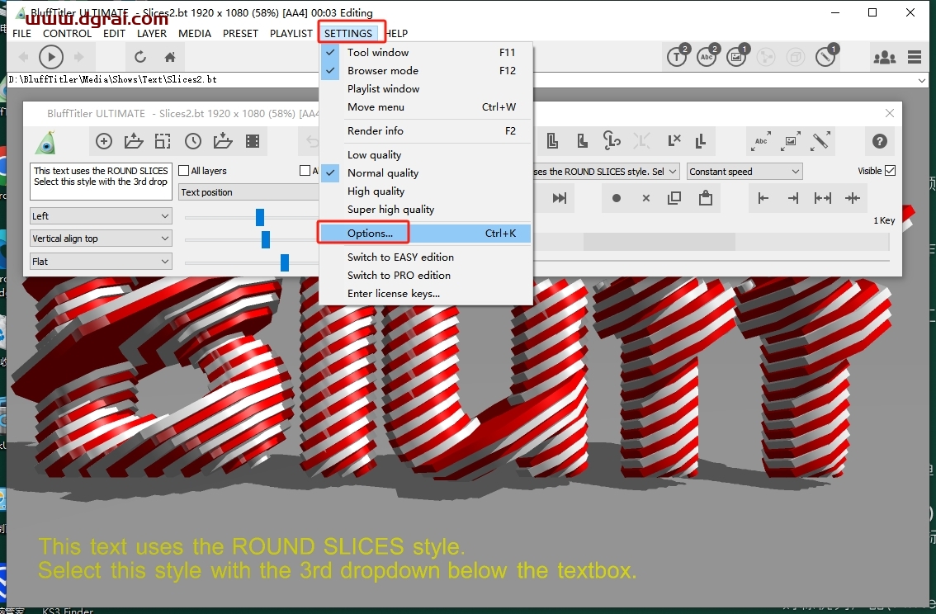This screenshot has width=936, height=614.
Task: Select Low quality option
Action: pyautogui.click(x=426, y=154)
